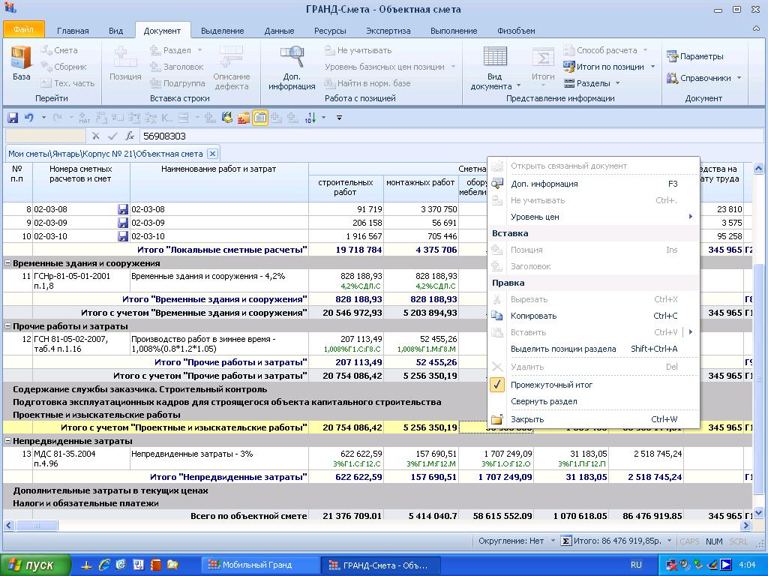The image size is (768, 576).
Task: Click the fx function icon in formula bar
Action: click(x=130, y=136)
